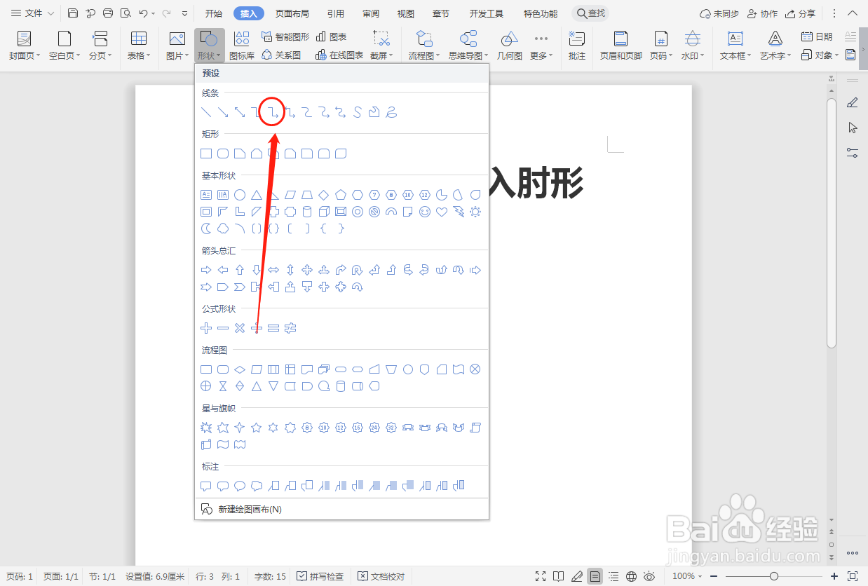Undo the last action
The height and width of the screenshot is (586, 868).
coord(144,13)
